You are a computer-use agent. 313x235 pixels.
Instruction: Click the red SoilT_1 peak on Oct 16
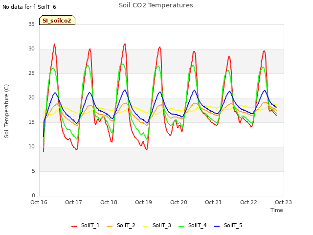pyautogui.click(x=54, y=44)
